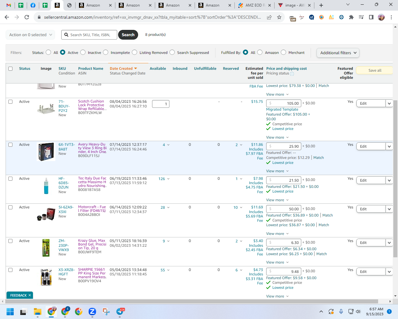
Task: Open the Snipping Tool on the taskbar
Action: click(106, 312)
